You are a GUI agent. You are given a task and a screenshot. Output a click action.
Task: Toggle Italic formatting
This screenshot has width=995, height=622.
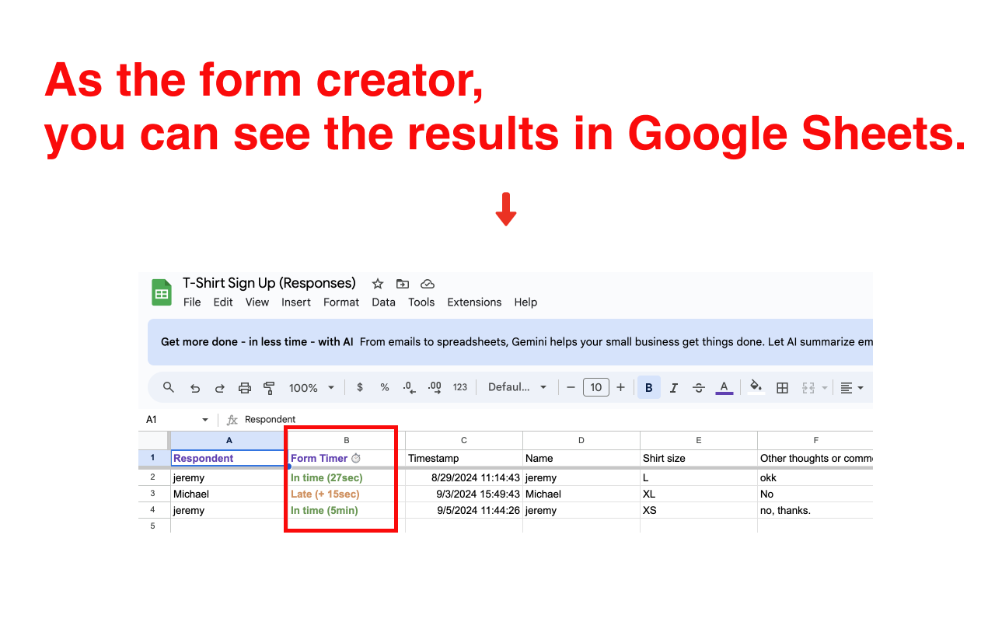673,386
